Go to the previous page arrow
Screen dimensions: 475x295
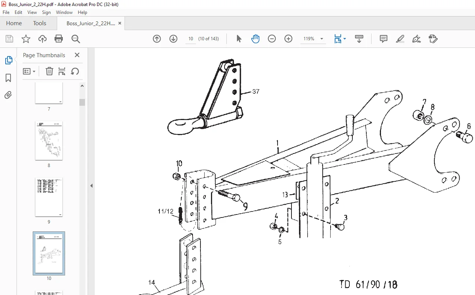pyautogui.click(x=157, y=39)
